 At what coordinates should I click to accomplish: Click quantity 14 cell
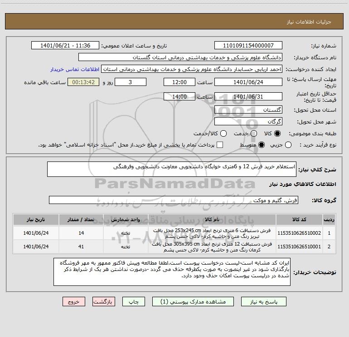point(81,233)
